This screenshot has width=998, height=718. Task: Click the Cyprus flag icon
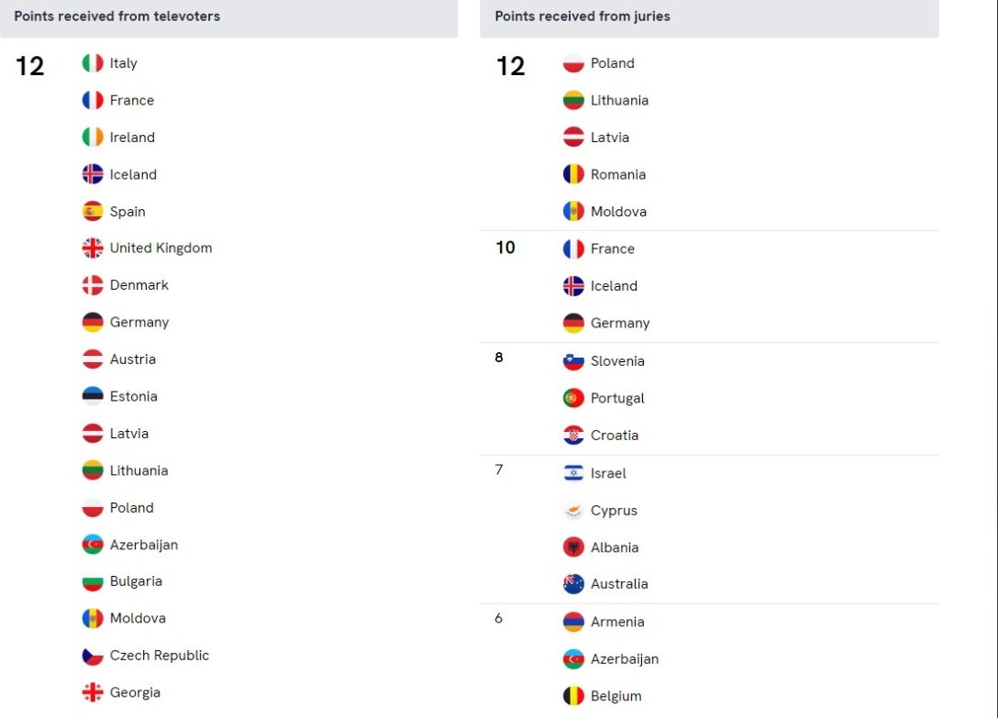coord(573,511)
